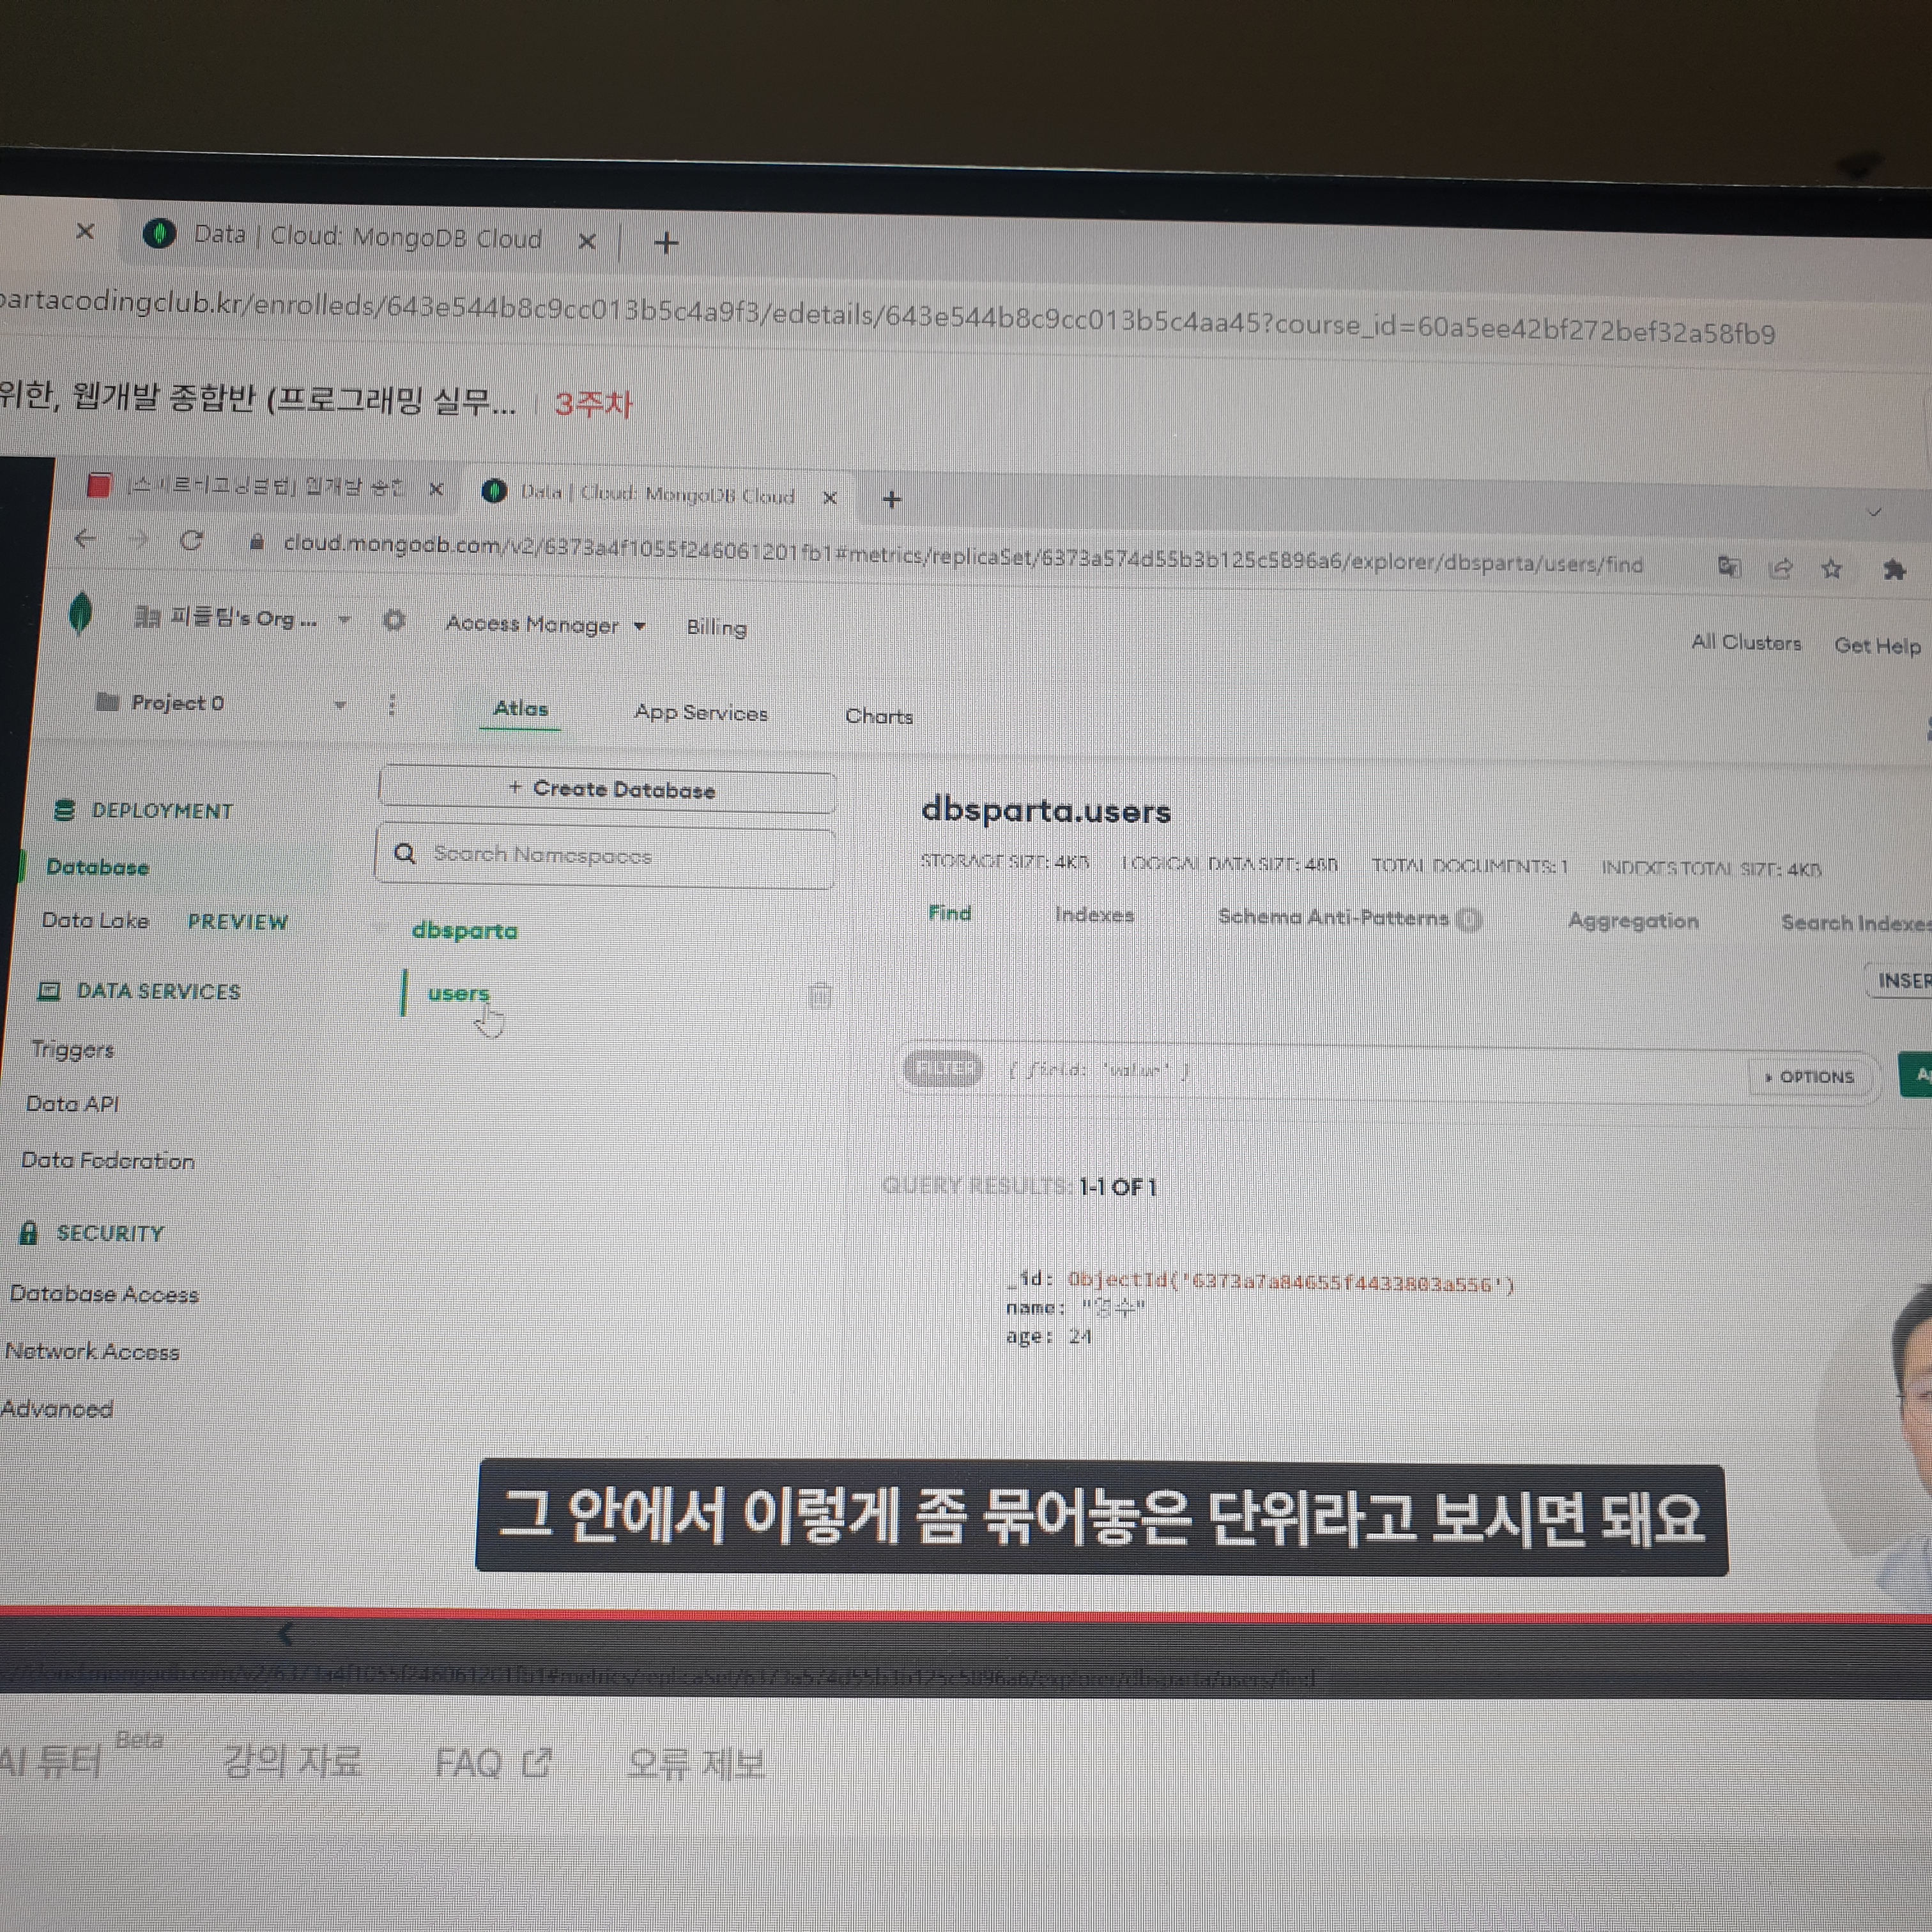Image resolution: width=1932 pixels, height=1932 pixels.
Task: Open Advanced in sidebar
Action: tap(57, 1409)
